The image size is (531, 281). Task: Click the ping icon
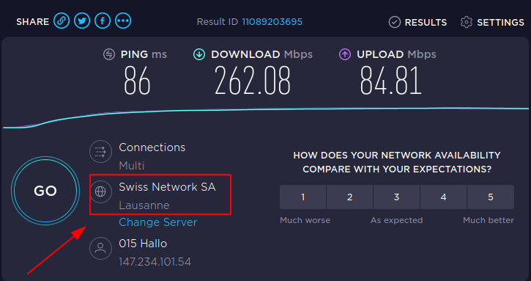pos(109,54)
